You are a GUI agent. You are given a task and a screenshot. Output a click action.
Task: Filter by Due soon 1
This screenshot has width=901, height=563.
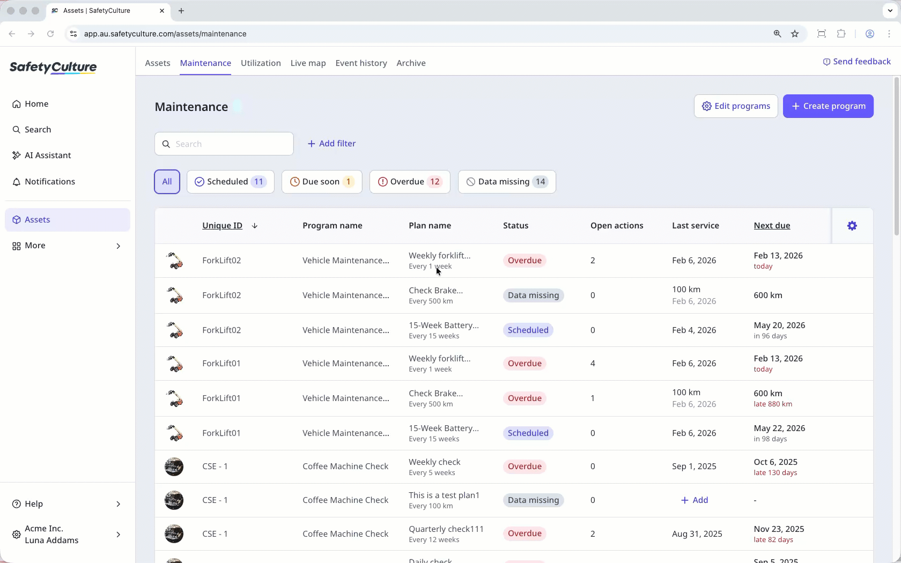[x=322, y=182]
